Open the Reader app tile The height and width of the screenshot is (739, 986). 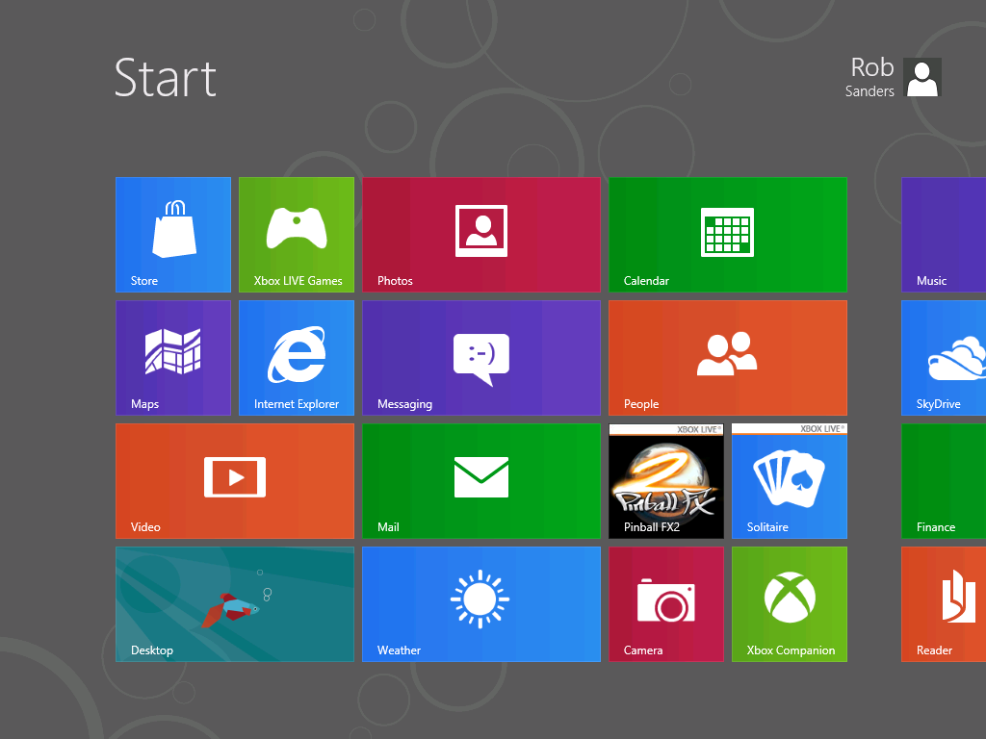click(944, 603)
